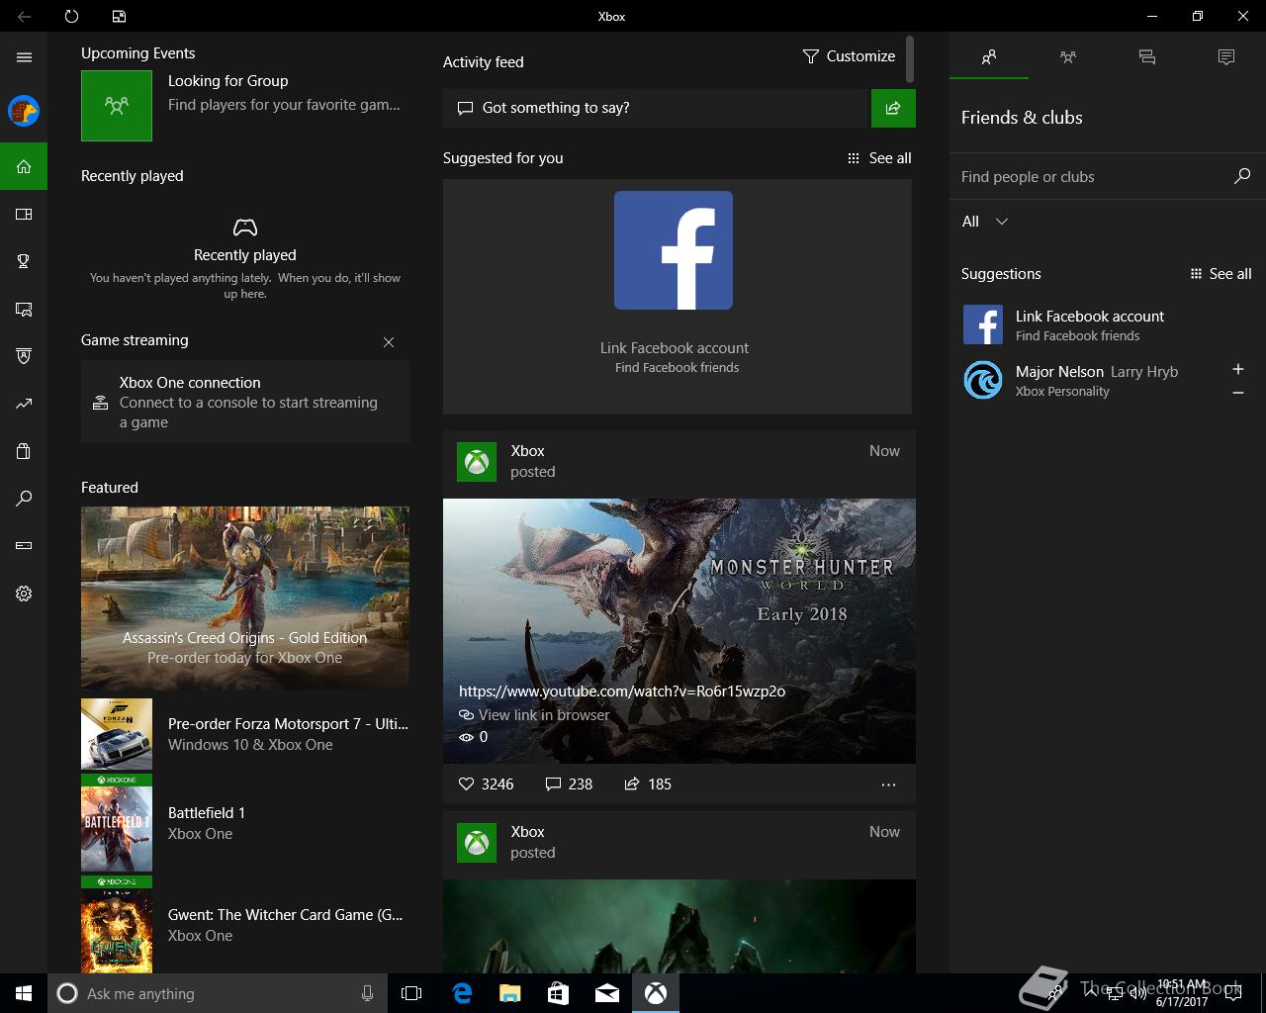This screenshot has width=1266, height=1013.
Task: Switch to Friends tab in right panel
Action: click(989, 57)
